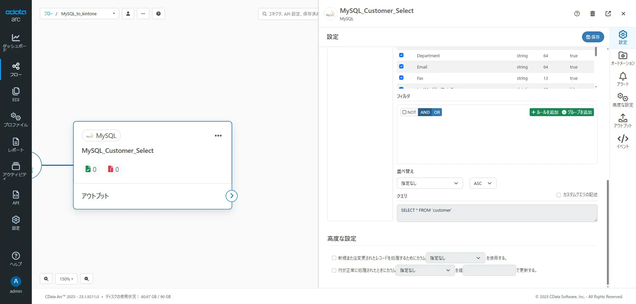Switch to the Alerts tab
Viewport: 636px width, 304px height.
(x=623, y=79)
